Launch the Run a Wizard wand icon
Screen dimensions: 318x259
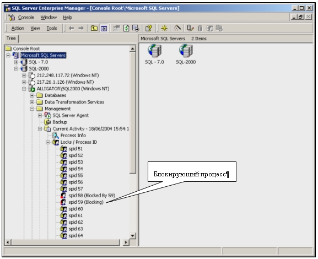coord(177,28)
